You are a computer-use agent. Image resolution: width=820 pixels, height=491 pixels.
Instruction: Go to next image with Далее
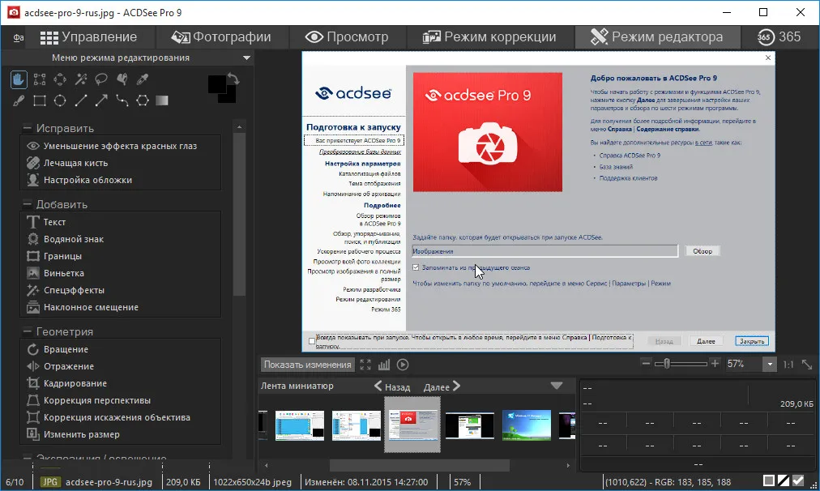pyautogui.click(x=442, y=386)
